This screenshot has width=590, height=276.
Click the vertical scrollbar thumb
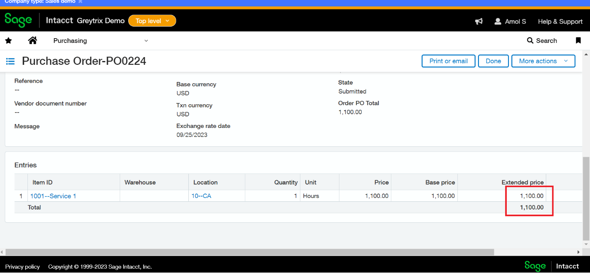point(586,199)
